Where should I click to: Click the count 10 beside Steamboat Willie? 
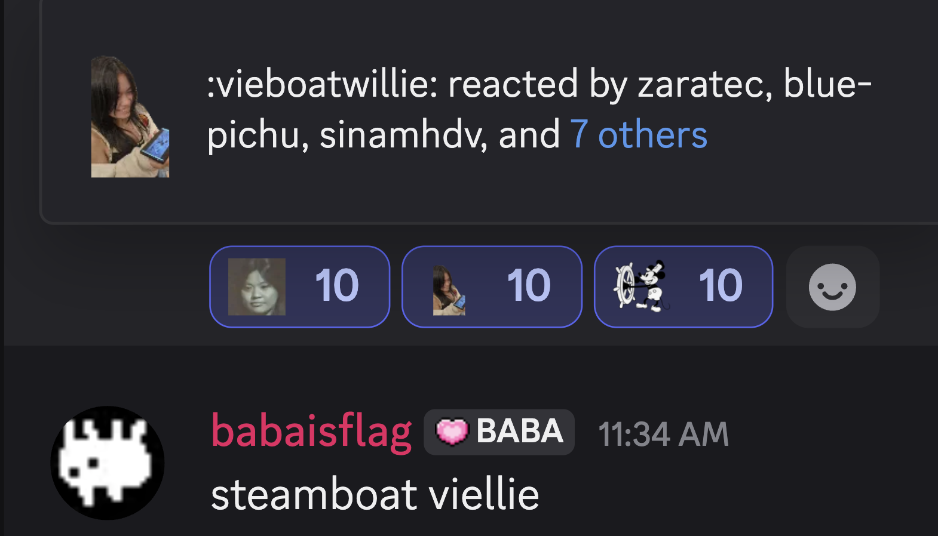pos(721,285)
